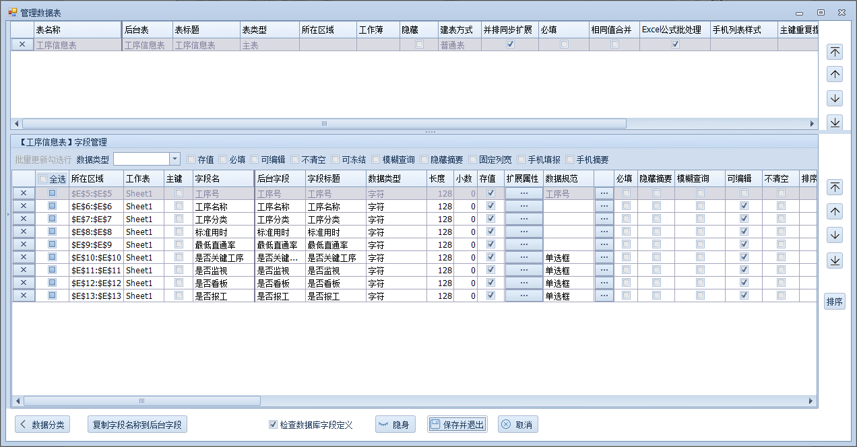Image resolution: width=857 pixels, height=447 pixels.
Task: Click move-down arrow beside field grid
Action: 835,235
